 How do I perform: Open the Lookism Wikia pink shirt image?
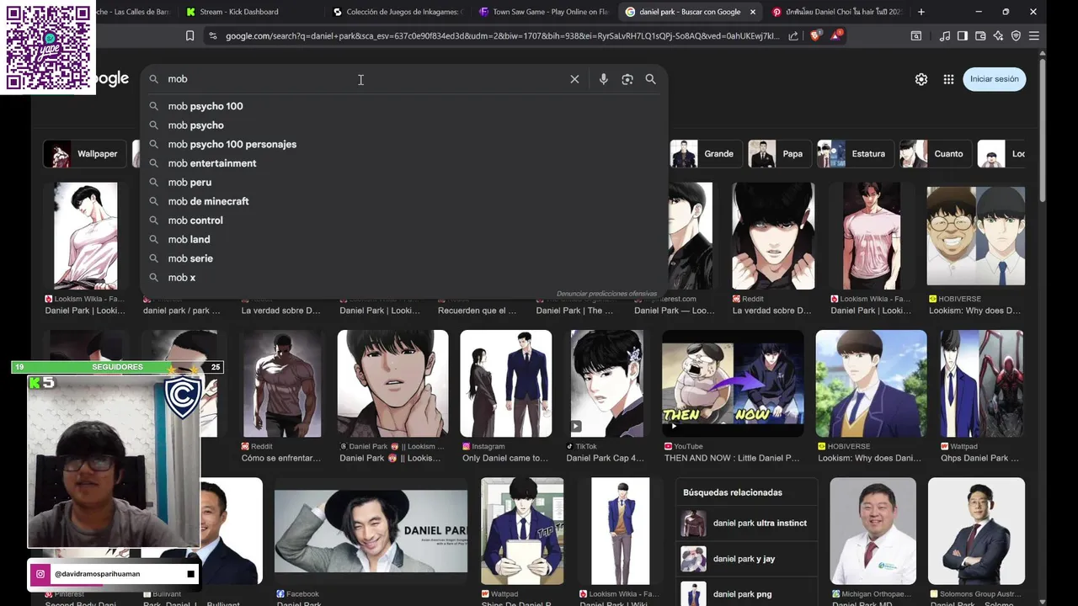pos(871,236)
